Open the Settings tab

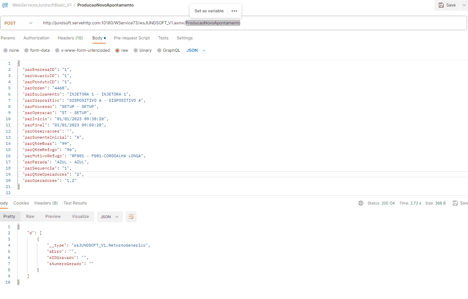point(185,38)
